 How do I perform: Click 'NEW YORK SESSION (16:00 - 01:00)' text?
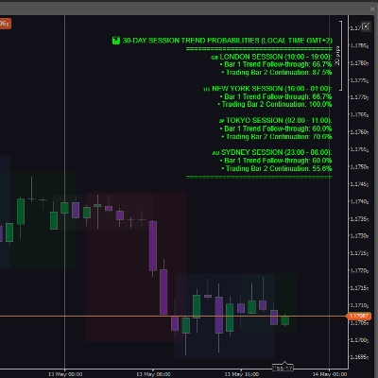click(272, 89)
